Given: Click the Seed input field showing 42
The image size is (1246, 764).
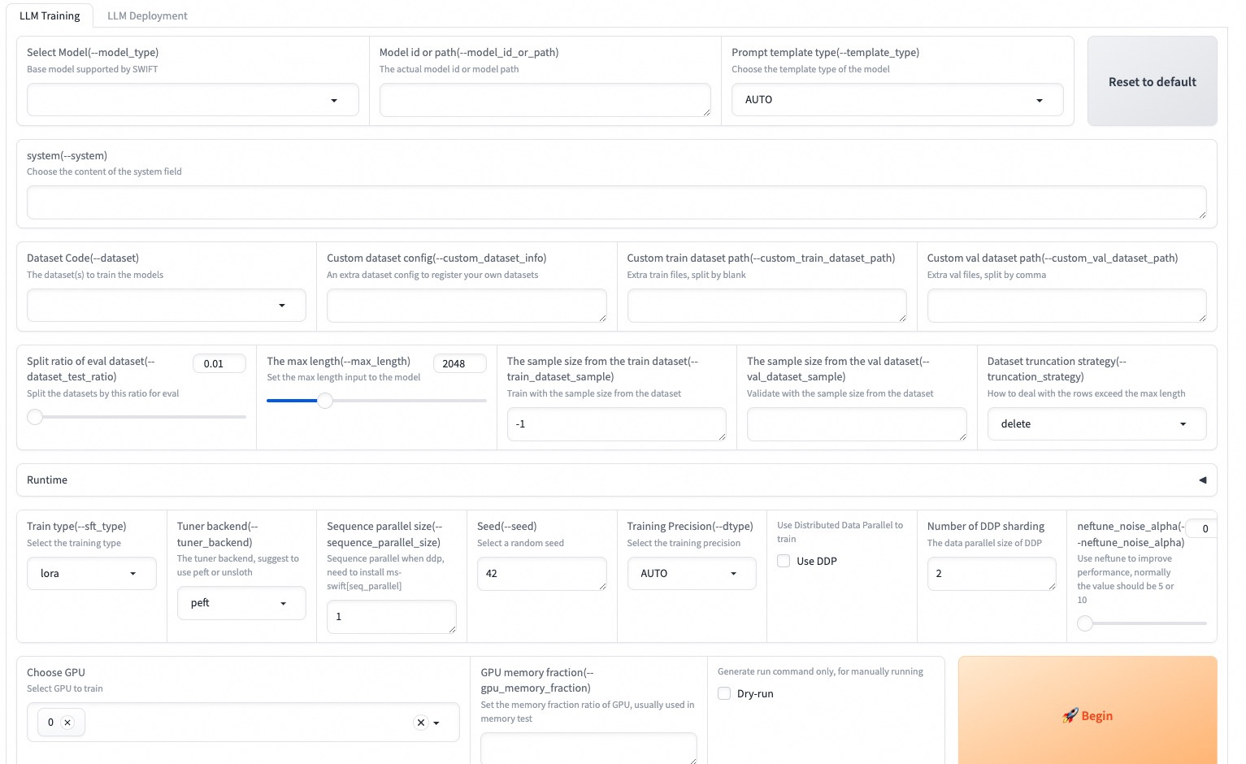Looking at the screenshot, I should 541,574.
